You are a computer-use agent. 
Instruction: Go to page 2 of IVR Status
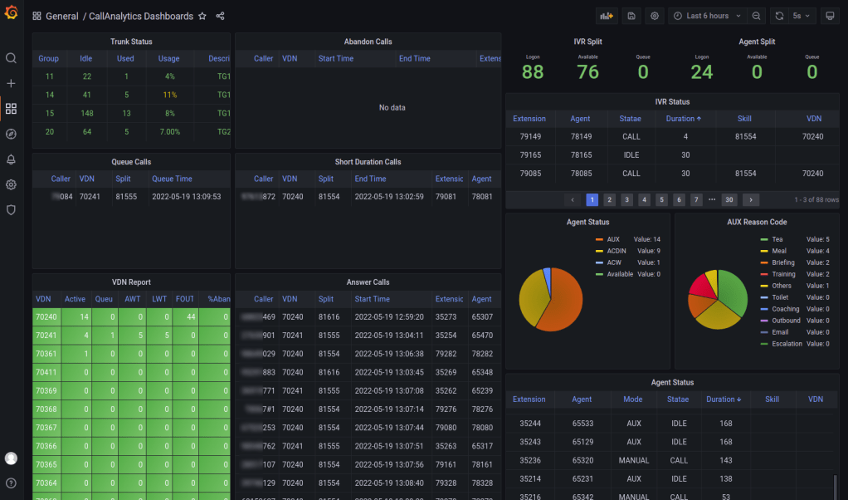[609, 199]
